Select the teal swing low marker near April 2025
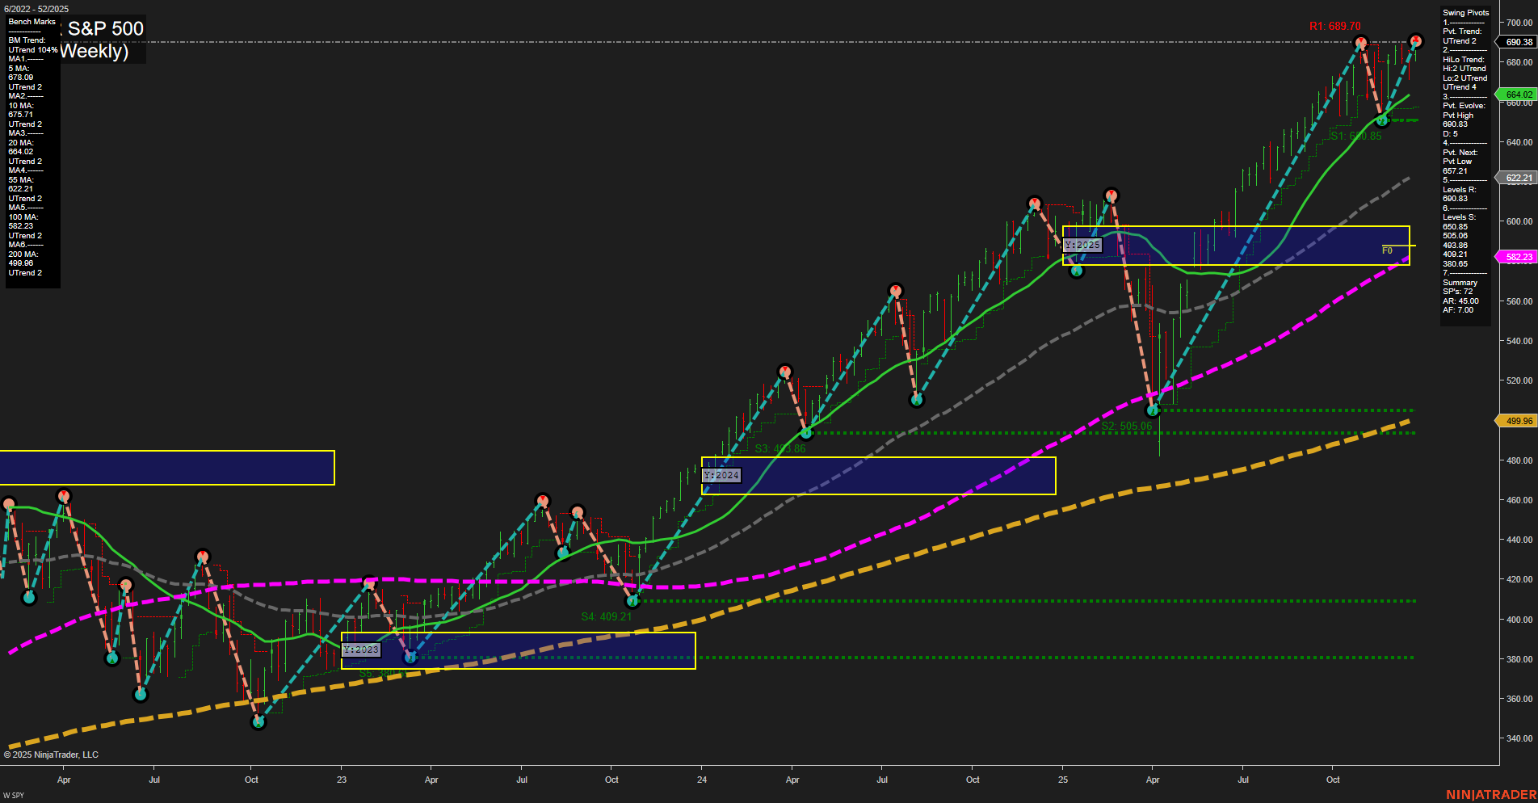The height and width of the screenshot is (803, 1538). (1153, 410)
